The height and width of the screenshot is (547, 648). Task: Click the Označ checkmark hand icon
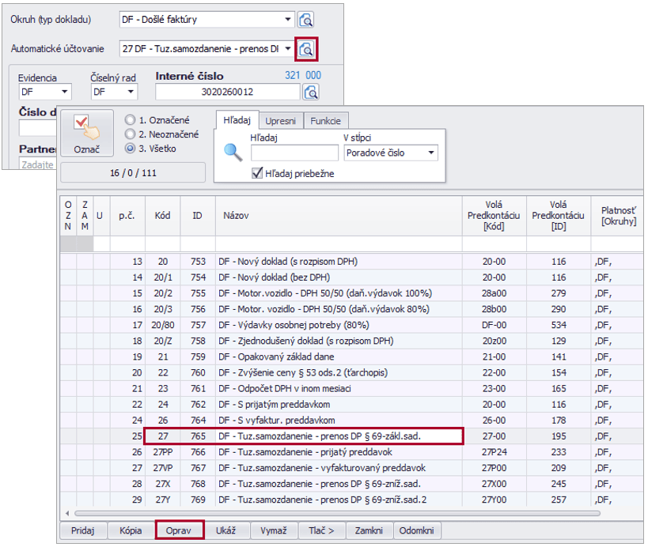(x=84, y=126)
